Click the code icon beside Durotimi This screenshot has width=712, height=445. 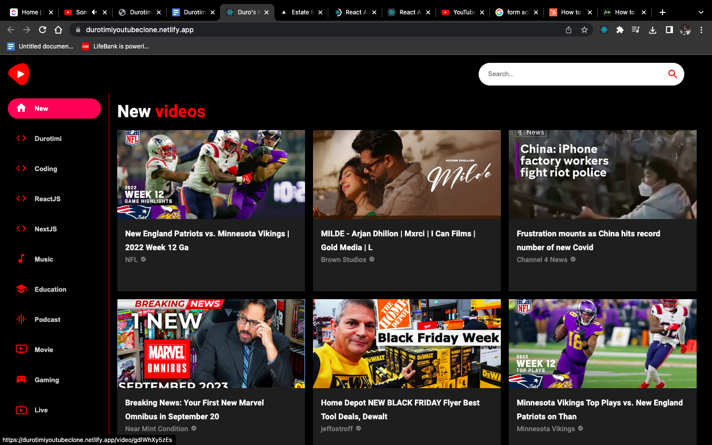[21, 138]
